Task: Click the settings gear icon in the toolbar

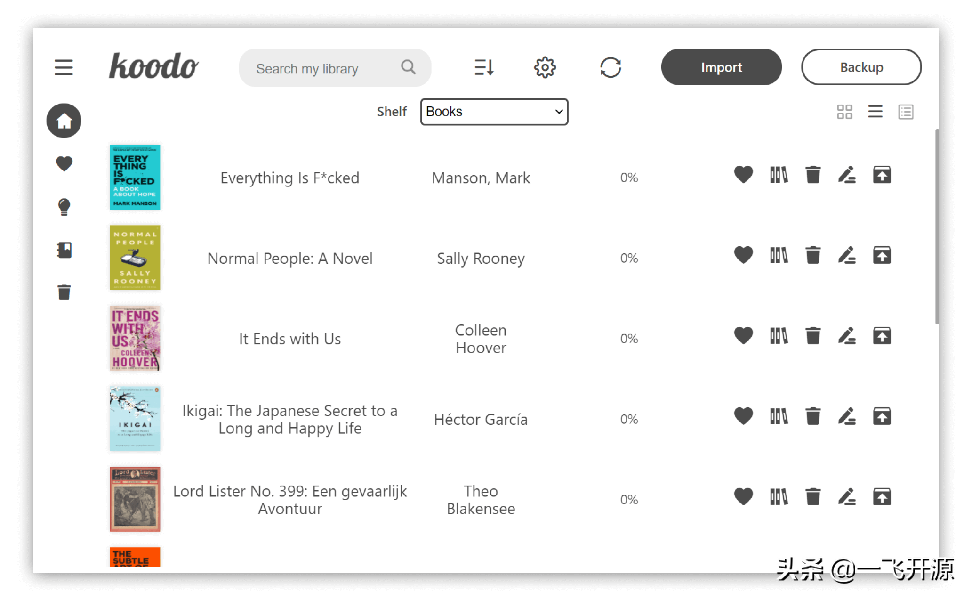Action: pyautogui.click(x=545, y=67)
